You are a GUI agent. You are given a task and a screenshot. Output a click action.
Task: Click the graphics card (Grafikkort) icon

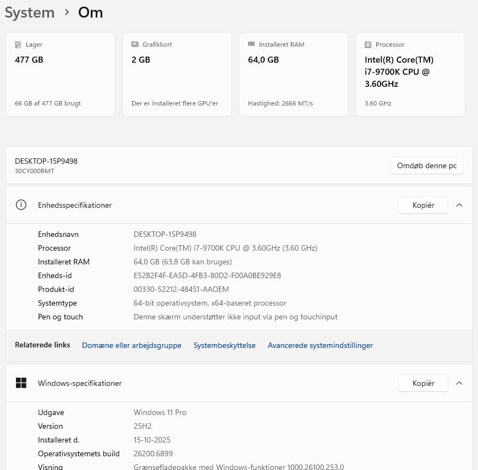[135, 45]
